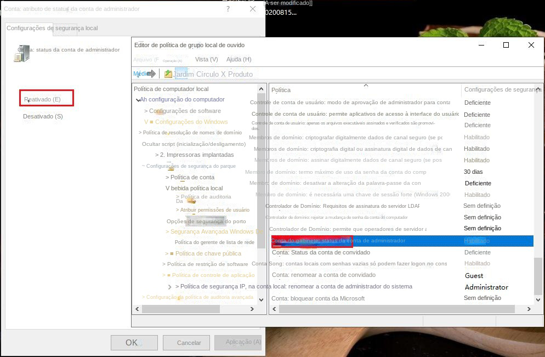Expand the Política de restrição de software node

(x=164, y=264)
